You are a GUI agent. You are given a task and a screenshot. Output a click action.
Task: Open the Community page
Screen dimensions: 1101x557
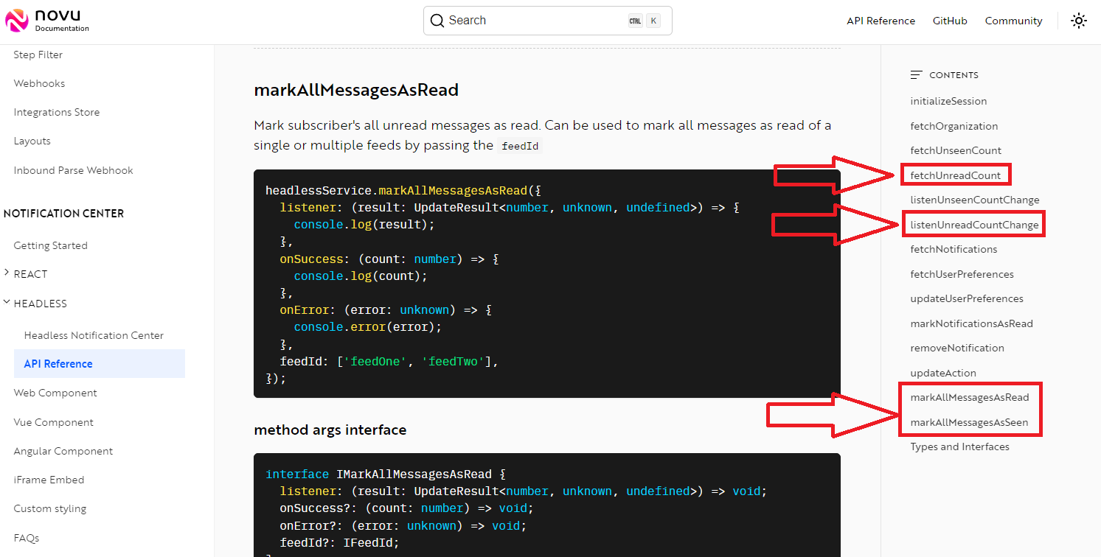point(1013,21)
